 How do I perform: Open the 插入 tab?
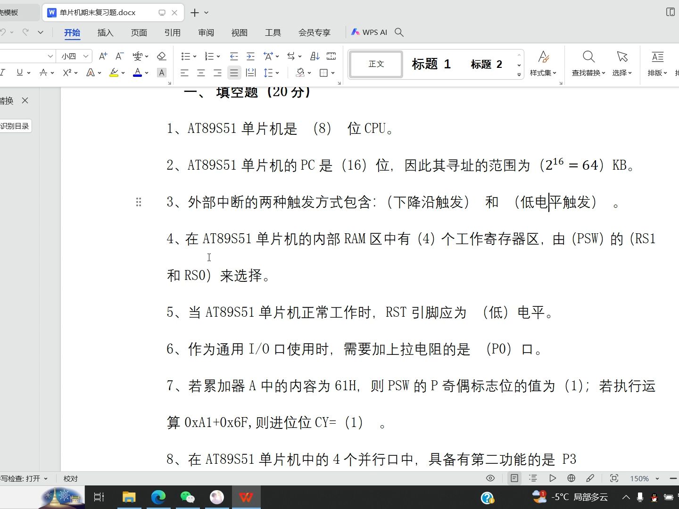(105, 33)
